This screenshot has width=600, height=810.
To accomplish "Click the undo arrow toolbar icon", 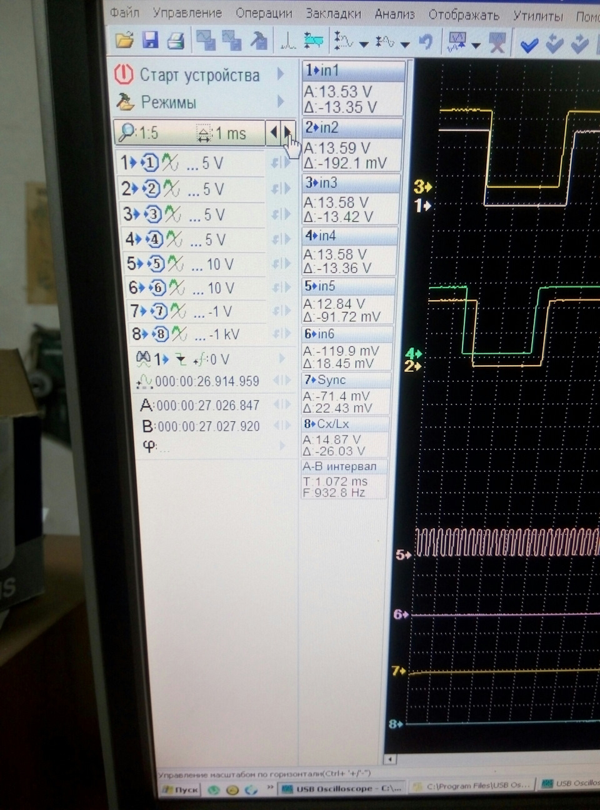I will point(426,42).
